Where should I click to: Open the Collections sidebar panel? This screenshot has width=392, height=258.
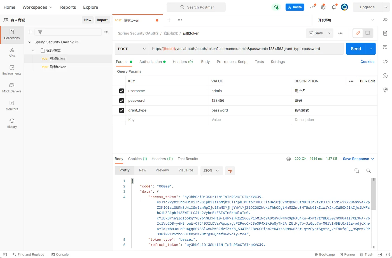pos(12,35)
